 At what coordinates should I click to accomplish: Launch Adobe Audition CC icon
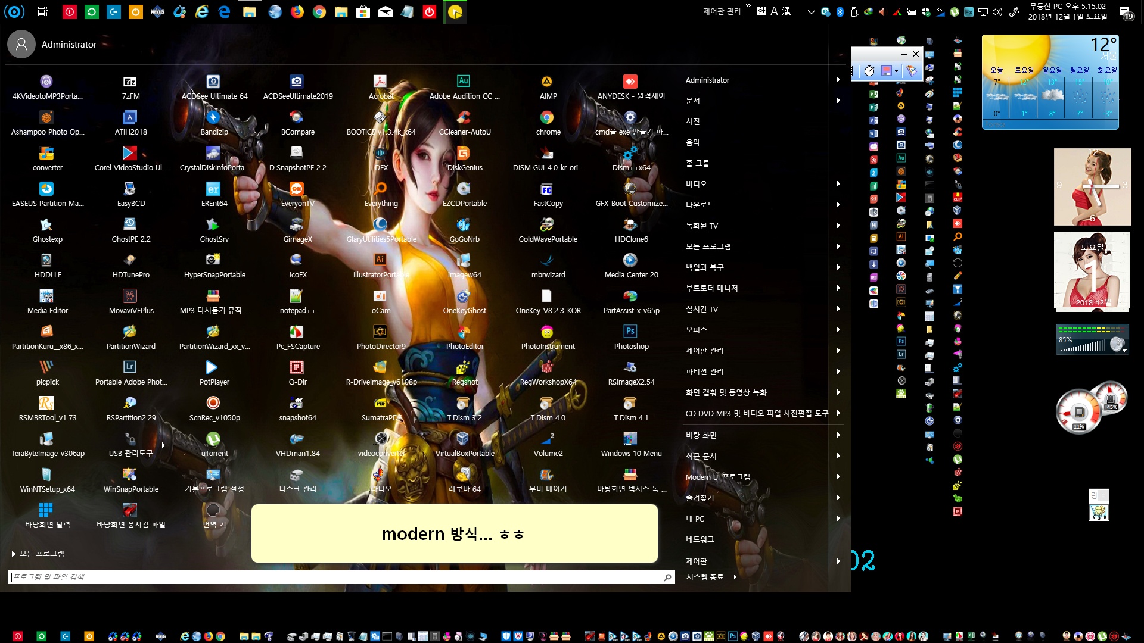464,82
